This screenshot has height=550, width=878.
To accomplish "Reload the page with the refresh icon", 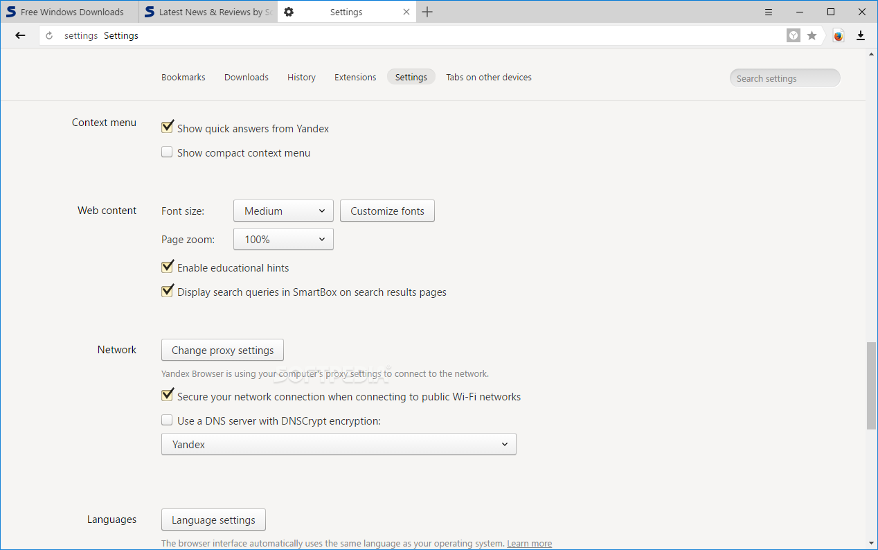I will [49, 35].
